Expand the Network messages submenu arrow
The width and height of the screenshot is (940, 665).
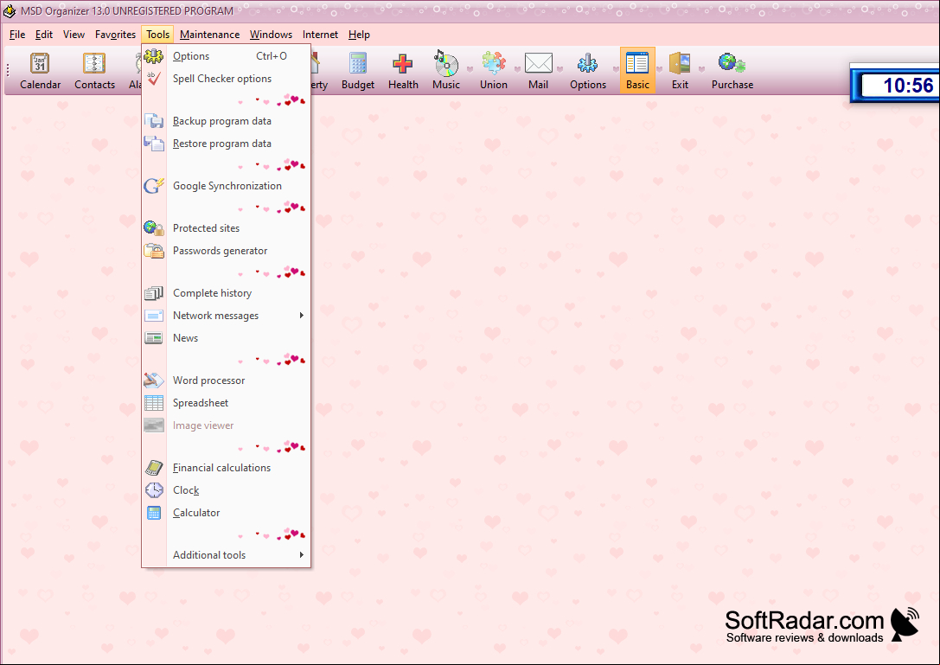point(302,316)
